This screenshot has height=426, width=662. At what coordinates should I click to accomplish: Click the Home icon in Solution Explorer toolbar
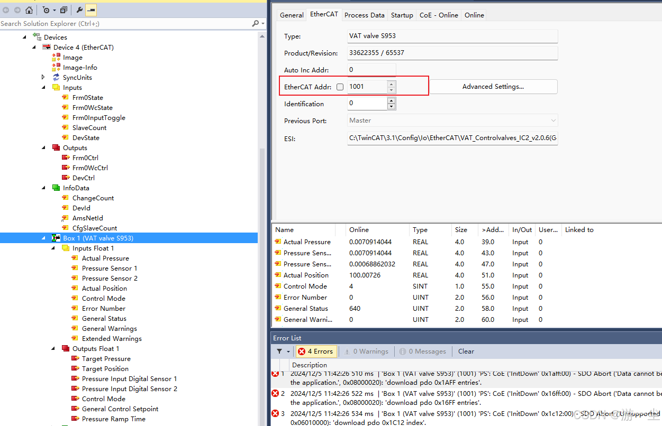point(29,10)
